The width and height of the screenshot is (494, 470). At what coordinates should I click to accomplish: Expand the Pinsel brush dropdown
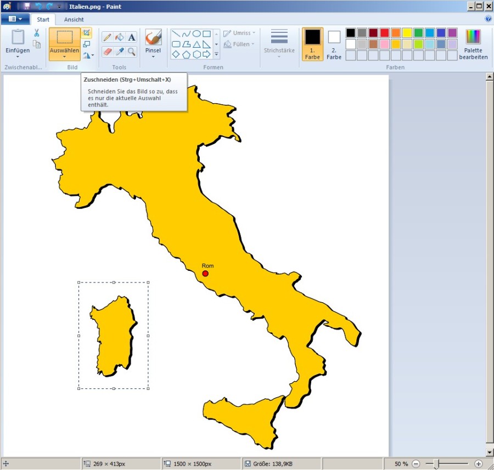153,56
